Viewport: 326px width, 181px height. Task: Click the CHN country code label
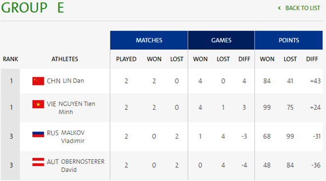(x=54, y=81)
